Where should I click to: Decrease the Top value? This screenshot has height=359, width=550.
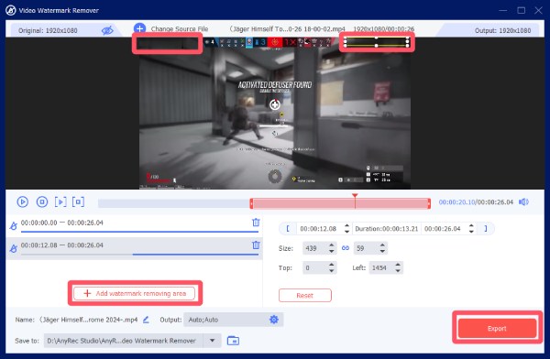click(332, 271)
